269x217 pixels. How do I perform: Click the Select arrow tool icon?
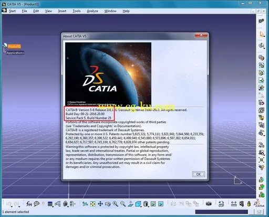click(x=262, y=34)
